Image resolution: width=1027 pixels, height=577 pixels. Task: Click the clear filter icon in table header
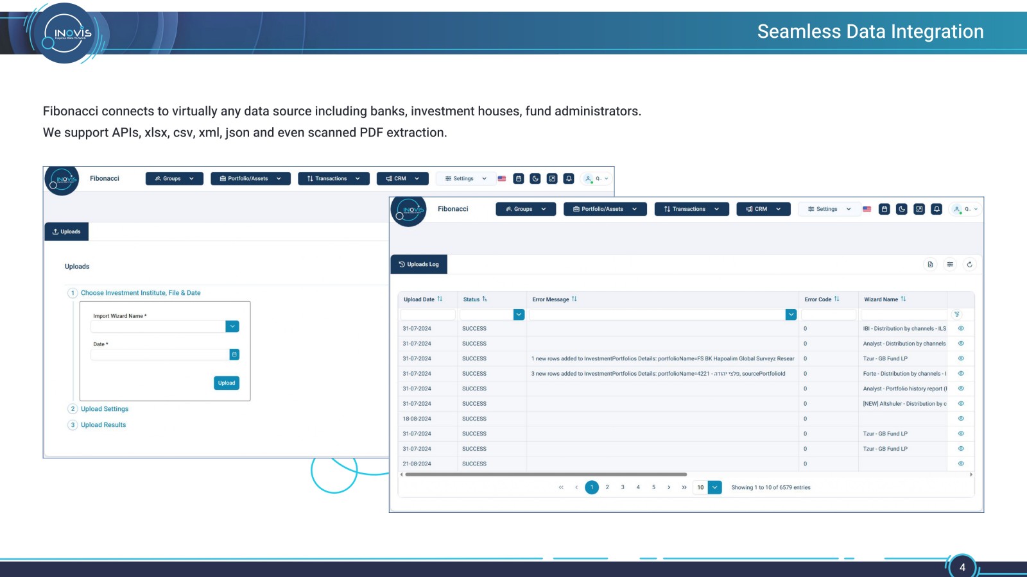pos(956,315)
